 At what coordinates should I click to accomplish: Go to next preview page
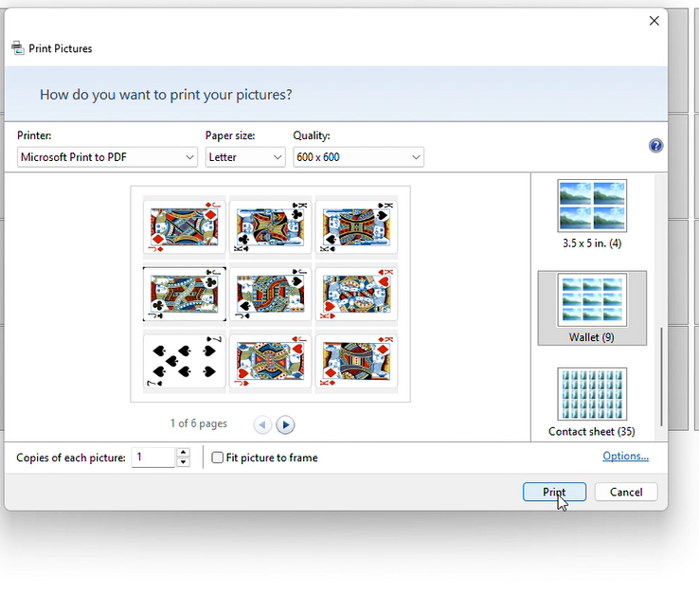pyautogui.click(x=285, y=424)
